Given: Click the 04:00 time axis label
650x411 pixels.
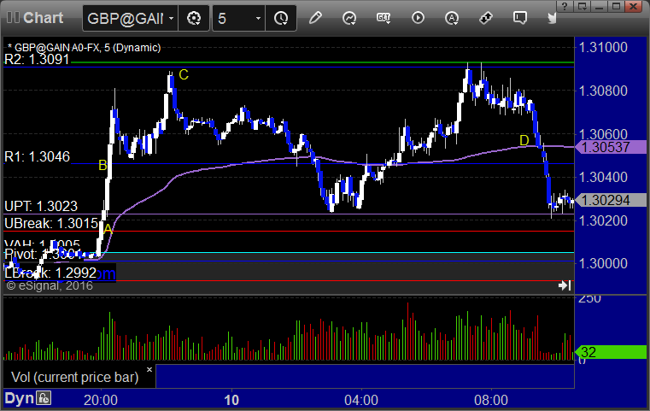Looking at the screenshot, I should click(361, 400).
